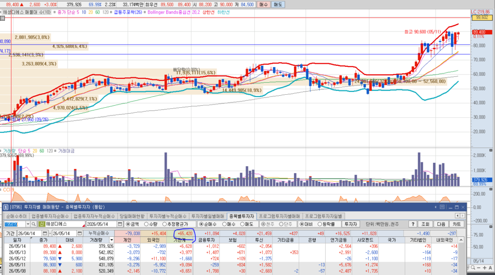Open the calendar picker beside 2026/05/14
The width and height of the screenshot is (495, 275).
click(120, 224)
